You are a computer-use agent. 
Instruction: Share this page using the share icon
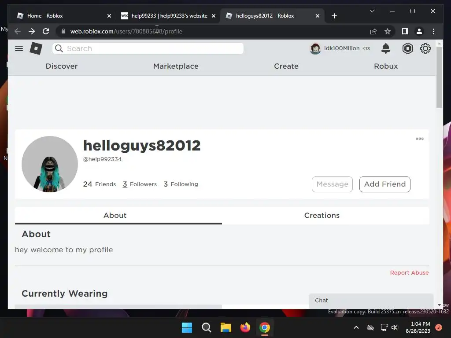pyautogui.click(x=373, y=31)
